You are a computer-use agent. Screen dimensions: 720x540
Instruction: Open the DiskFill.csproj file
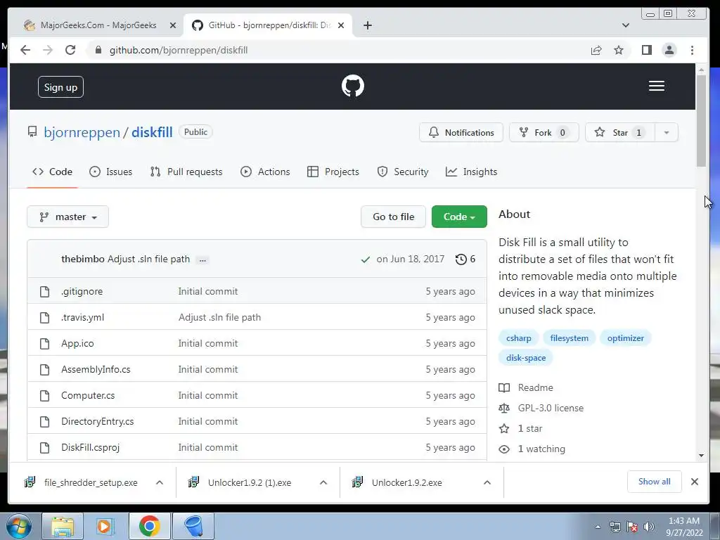(x=90, y=448)
